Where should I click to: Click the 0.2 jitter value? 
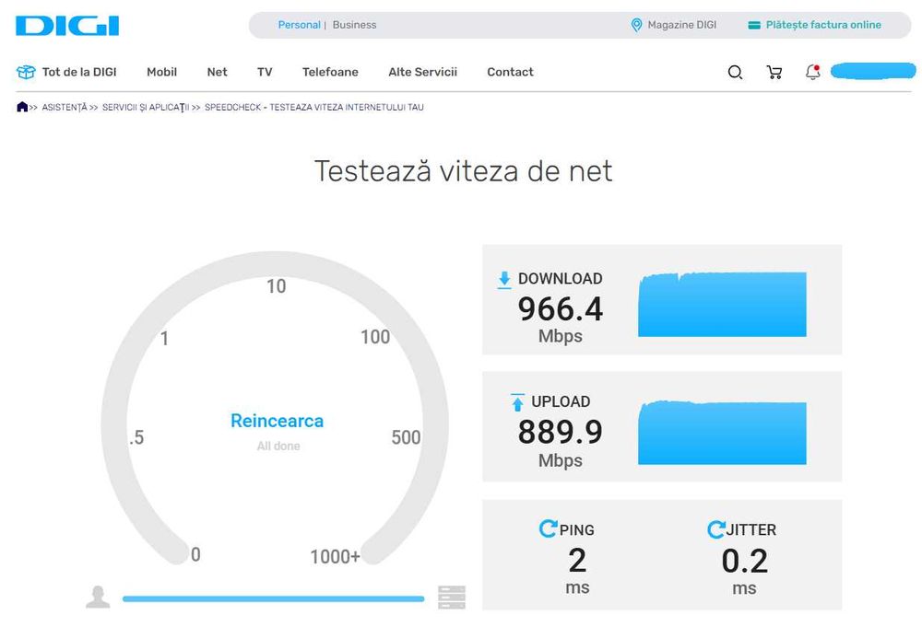[x=744, y=561]
